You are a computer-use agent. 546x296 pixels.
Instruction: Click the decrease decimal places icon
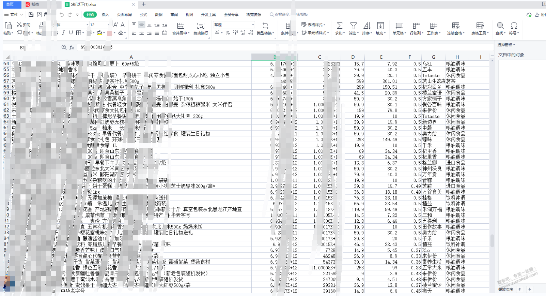click(x=251, y=33)
